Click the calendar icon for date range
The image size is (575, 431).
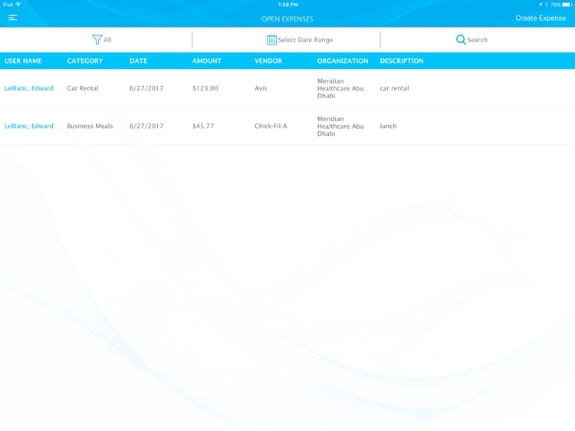[271, 40]
